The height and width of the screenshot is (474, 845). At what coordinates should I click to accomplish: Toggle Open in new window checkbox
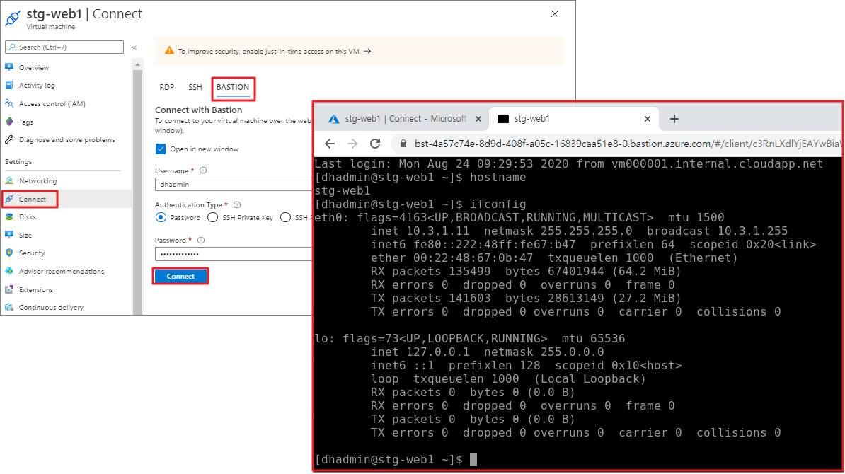click(161, 149)
